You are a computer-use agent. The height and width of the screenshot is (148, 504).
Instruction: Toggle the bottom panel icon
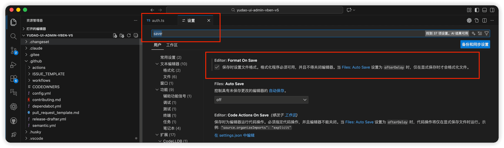click(485, 10)
